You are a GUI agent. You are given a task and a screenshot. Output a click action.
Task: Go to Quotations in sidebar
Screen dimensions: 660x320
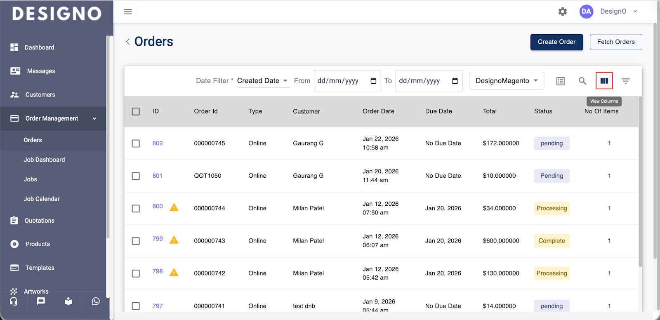tap(40, 221)
